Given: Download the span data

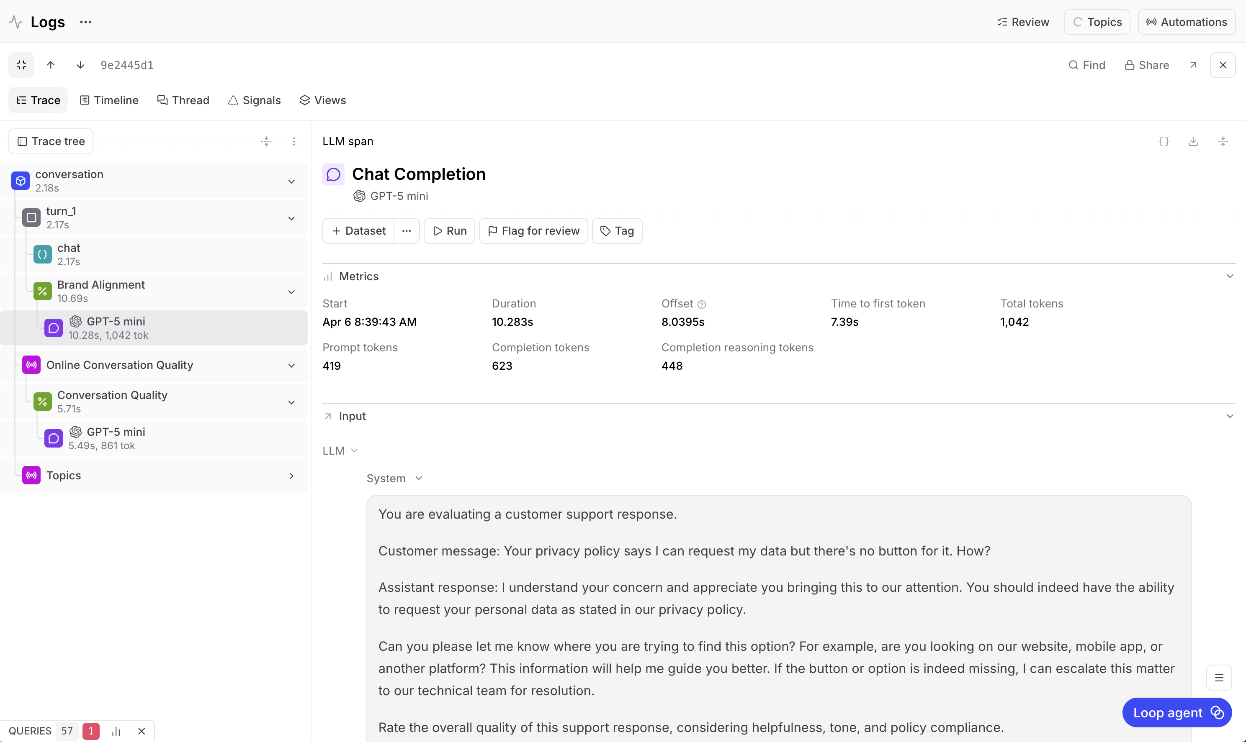Looking at the screenshot, I should point(1194,141).
